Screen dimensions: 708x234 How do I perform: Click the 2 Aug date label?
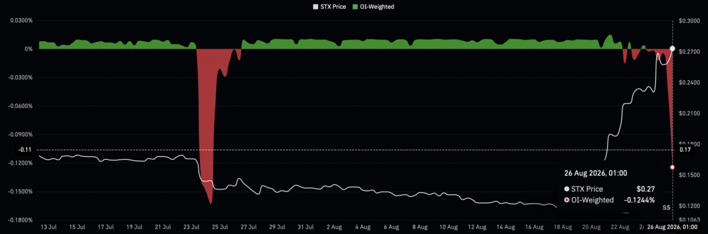click(334, 226)
